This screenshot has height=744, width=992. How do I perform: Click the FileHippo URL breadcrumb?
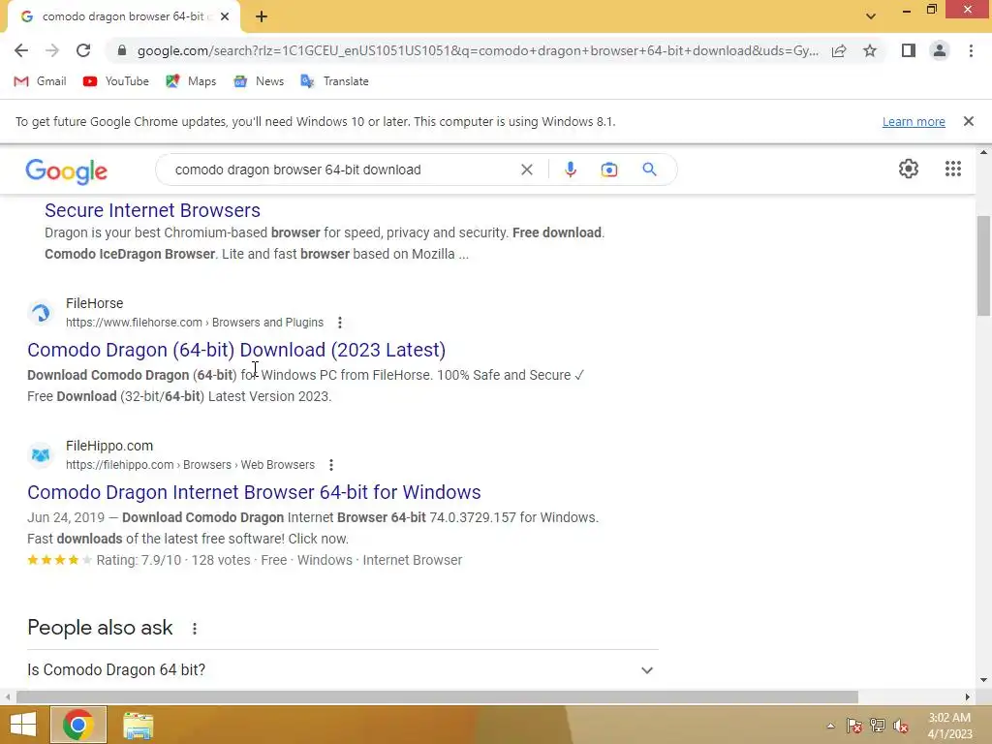pos(191,465)
